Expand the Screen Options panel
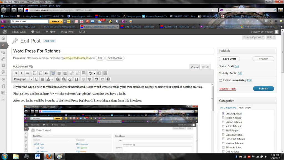Screen dimensions: 284x160 click(x=253, y=37)
